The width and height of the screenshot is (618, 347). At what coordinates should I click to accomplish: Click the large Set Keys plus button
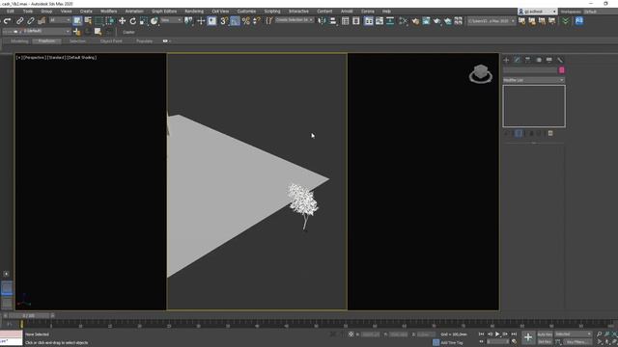528,337
